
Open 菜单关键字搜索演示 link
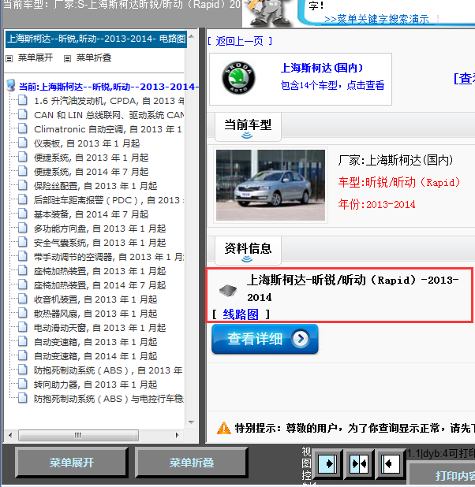tap(376, 19)
